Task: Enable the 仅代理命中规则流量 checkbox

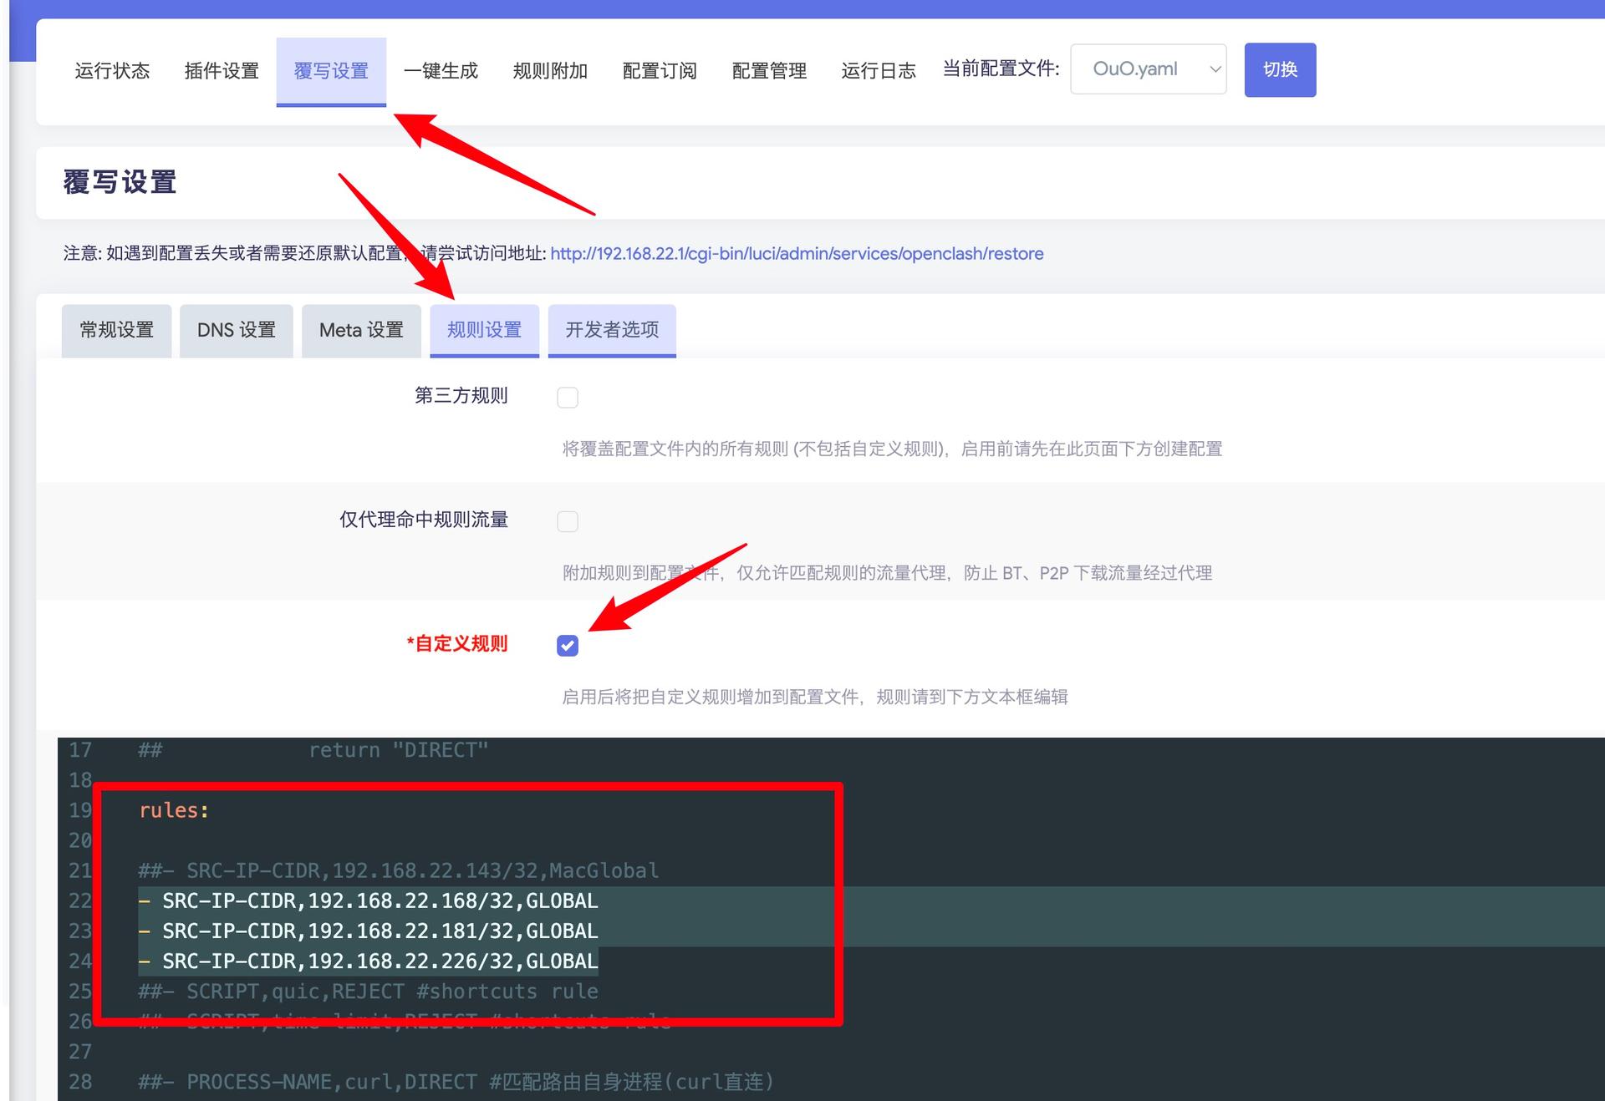Action: coord(568,522)
